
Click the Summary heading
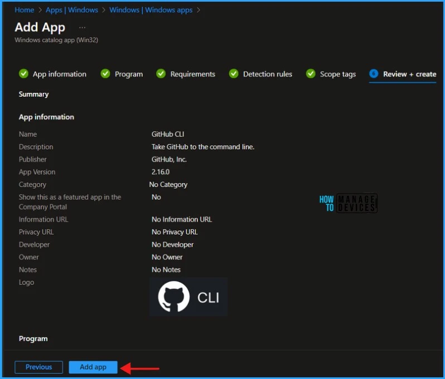(33, 94)
